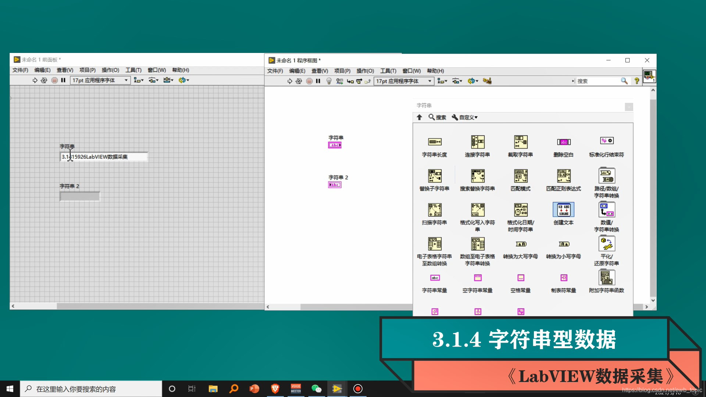This screenshot has height=397, width=706.
Task: Open Align Objects dropdown on front panel
Action: [139, 80]
